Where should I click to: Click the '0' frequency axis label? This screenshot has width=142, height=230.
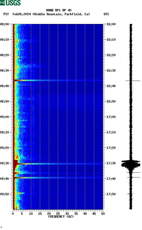[13, 214]
